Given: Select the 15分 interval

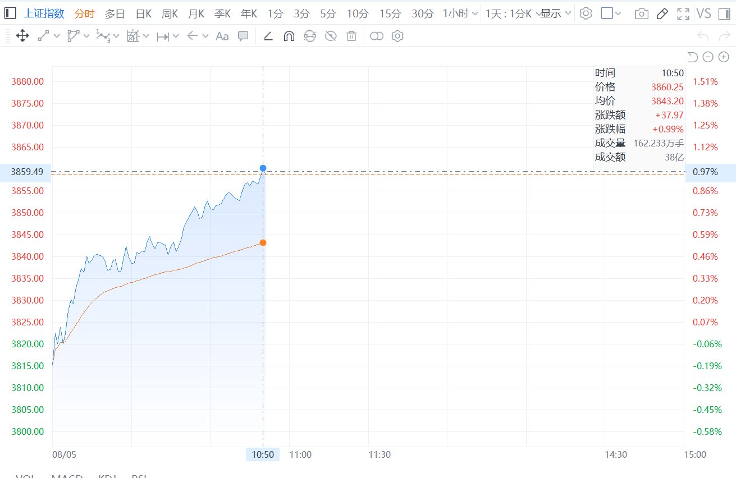Looking at the screenshot, I should [390, 13].
